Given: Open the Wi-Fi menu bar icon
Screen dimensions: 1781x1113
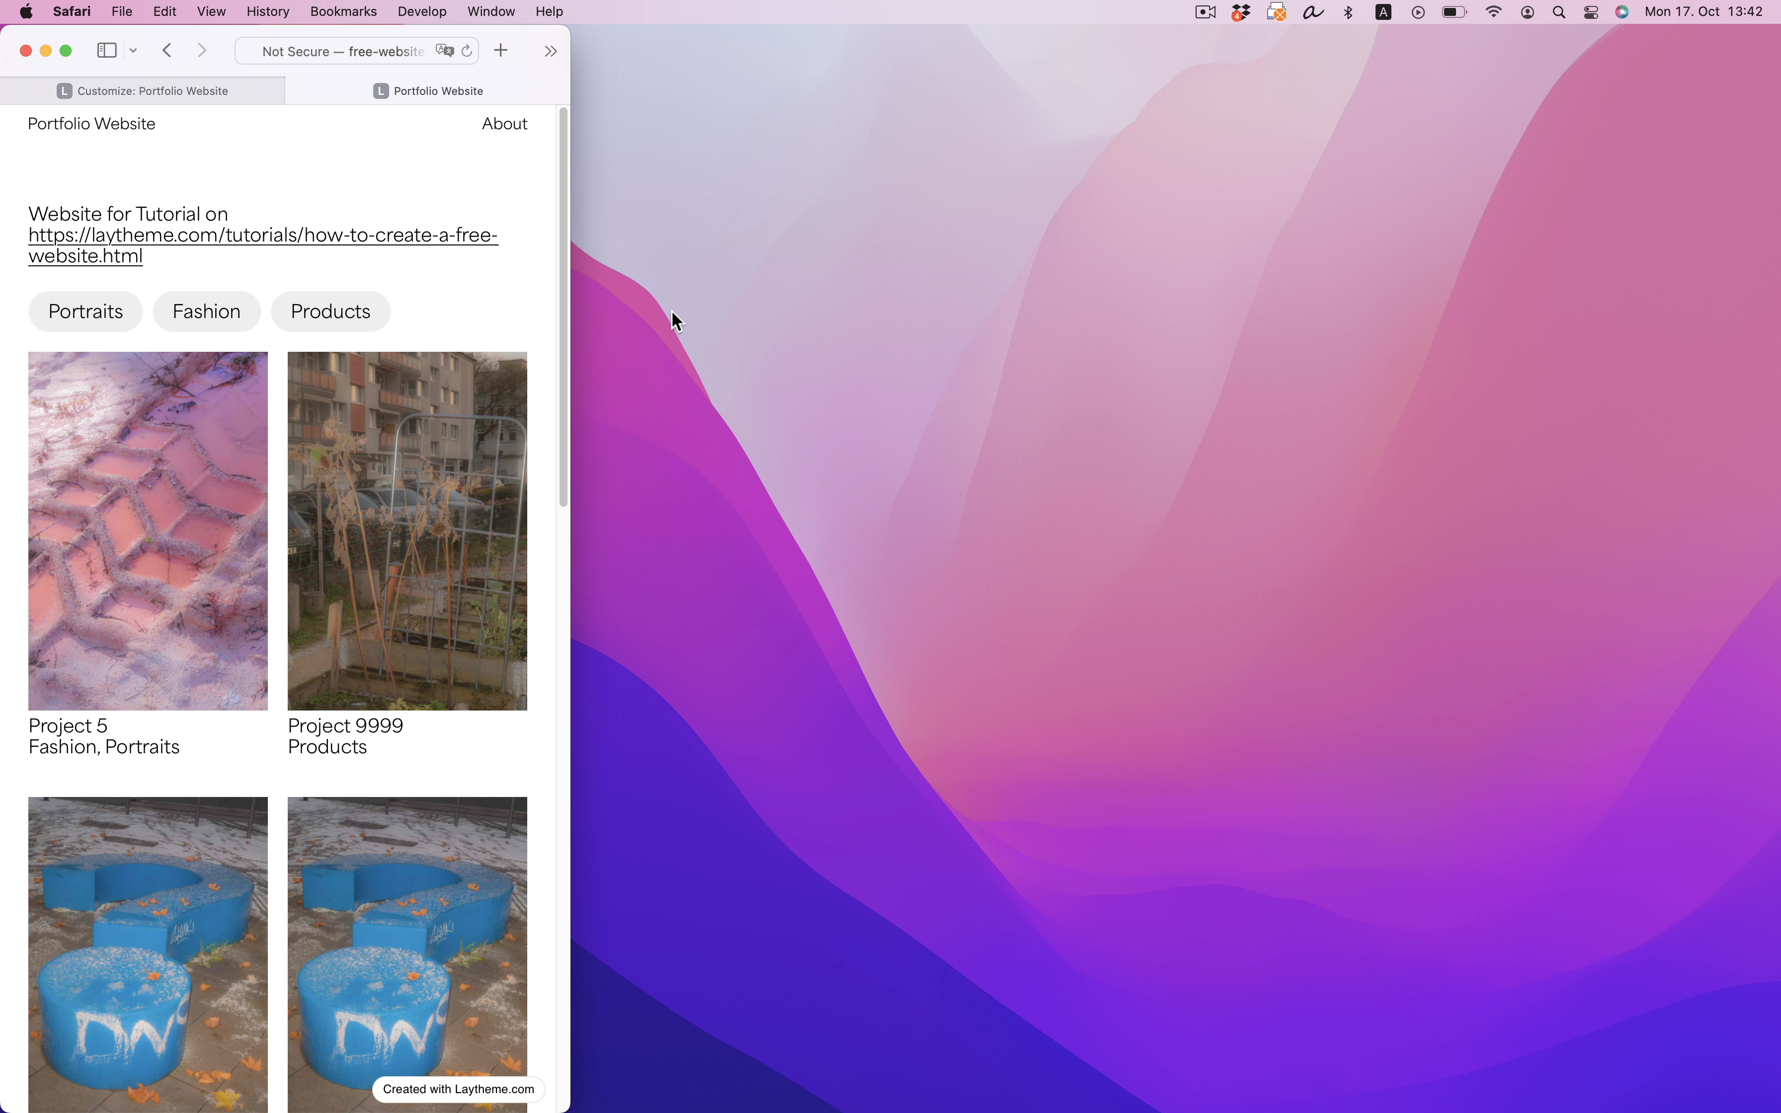Looking at the screenshot, I should [1493, 12].
